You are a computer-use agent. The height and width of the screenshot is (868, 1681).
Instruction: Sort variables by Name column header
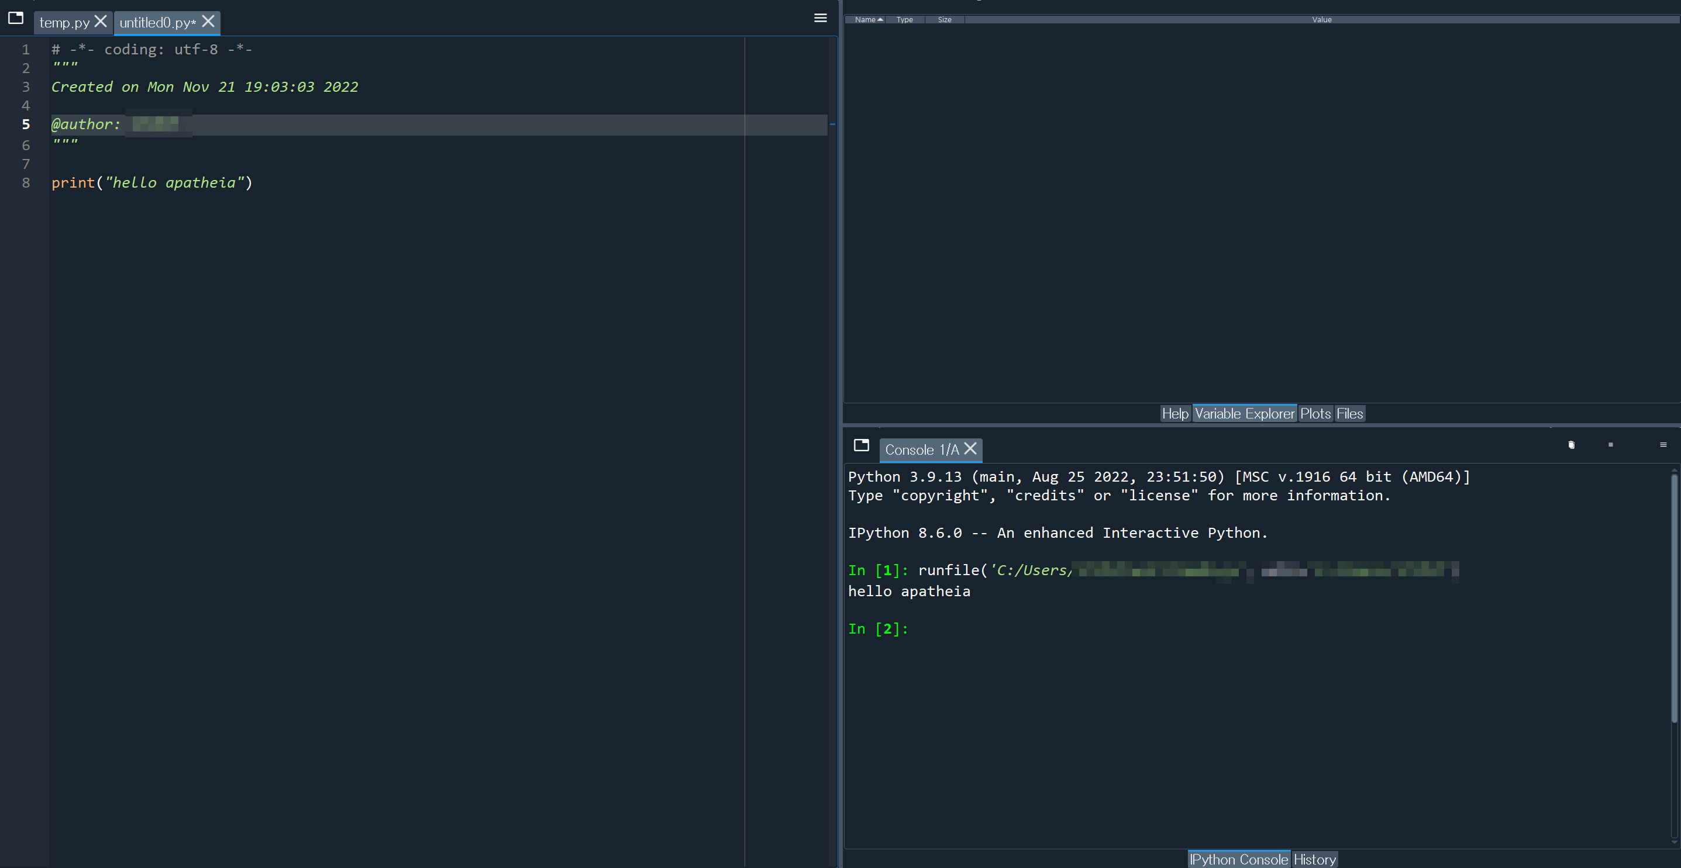[865, 19]
